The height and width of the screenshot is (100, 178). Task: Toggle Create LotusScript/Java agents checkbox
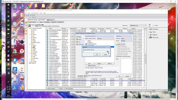(x=117, y=51)
